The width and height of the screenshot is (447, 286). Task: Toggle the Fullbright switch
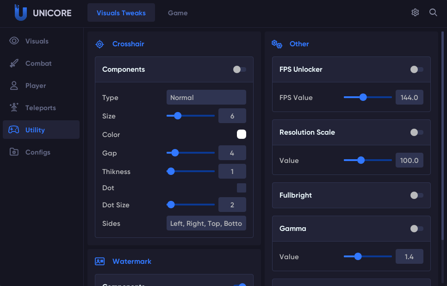pos(416,195)
